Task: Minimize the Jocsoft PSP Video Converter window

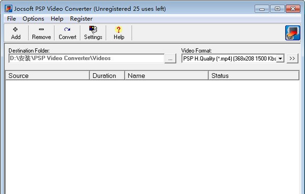Action: click(x=262, y=9)
